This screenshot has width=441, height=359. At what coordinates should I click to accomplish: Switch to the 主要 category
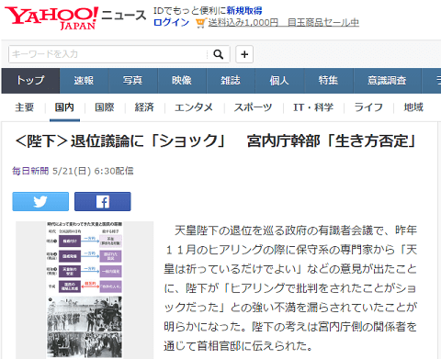(x=25, y=107)
